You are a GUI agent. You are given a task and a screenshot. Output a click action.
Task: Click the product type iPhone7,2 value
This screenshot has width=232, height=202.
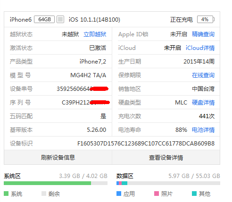[93, 62]
